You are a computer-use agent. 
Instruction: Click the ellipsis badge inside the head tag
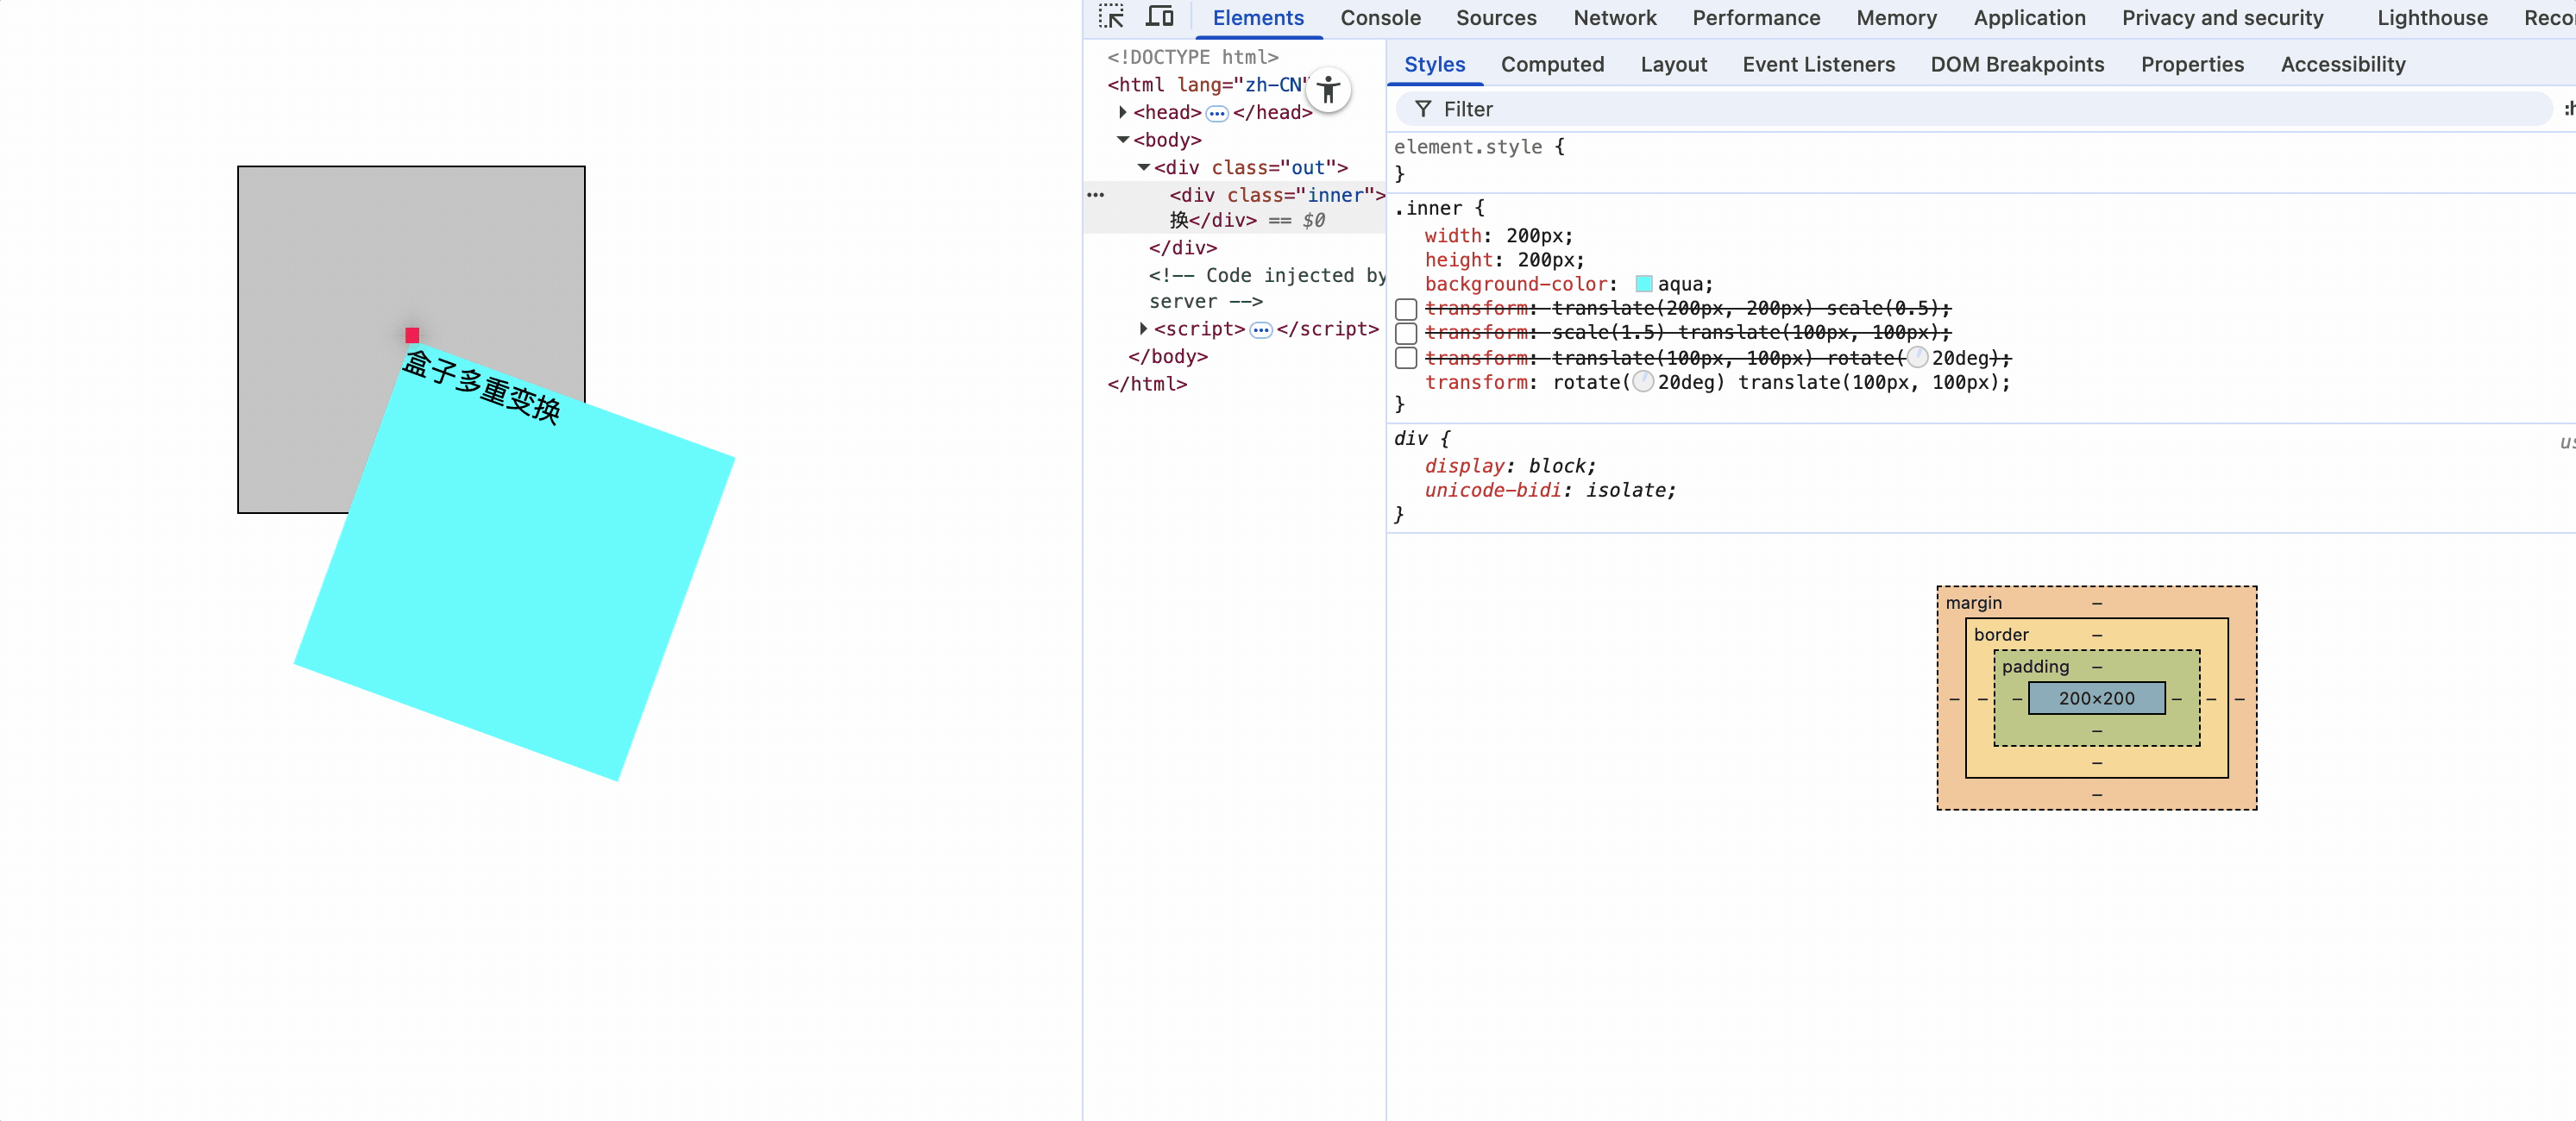point(1216,114)
